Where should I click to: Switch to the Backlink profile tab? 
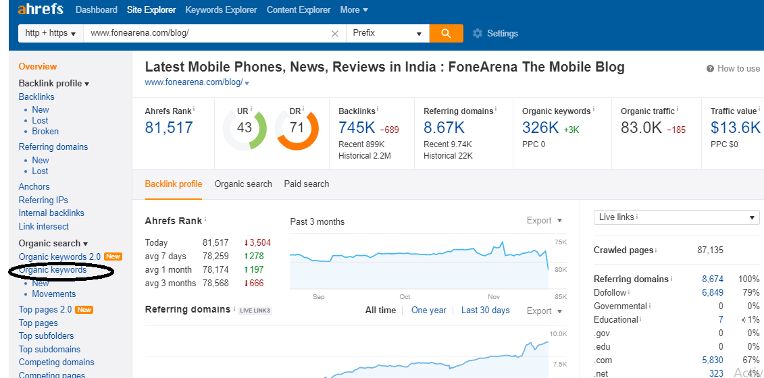click(174, 184)
